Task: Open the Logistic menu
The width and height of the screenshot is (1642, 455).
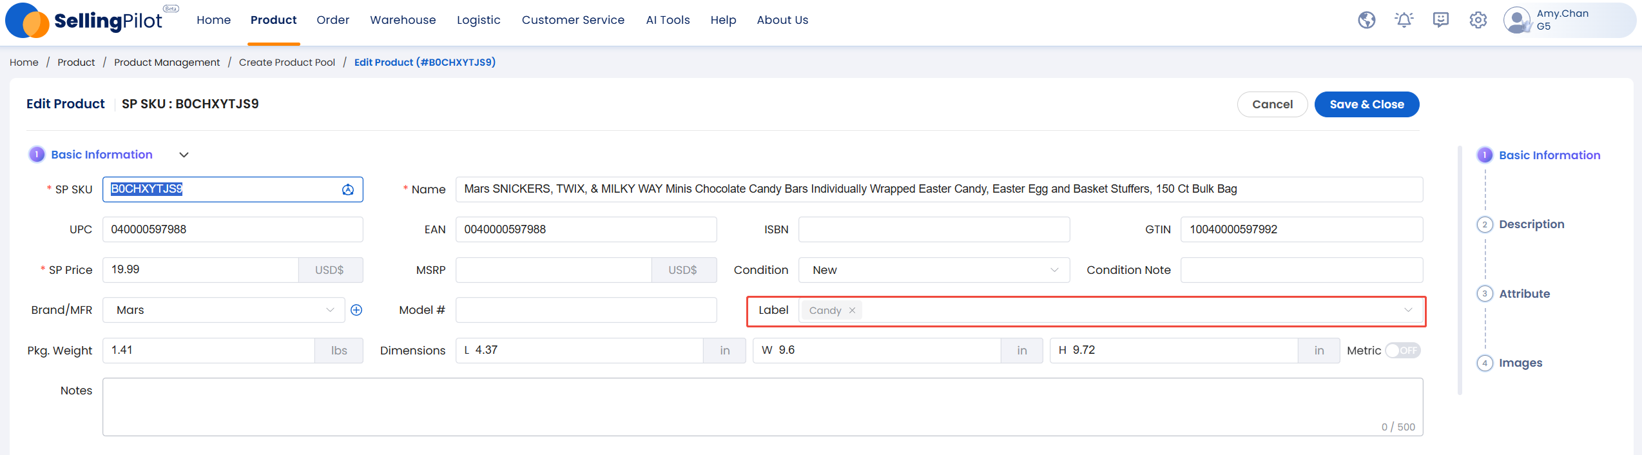Action: click(x=478, y=20)
